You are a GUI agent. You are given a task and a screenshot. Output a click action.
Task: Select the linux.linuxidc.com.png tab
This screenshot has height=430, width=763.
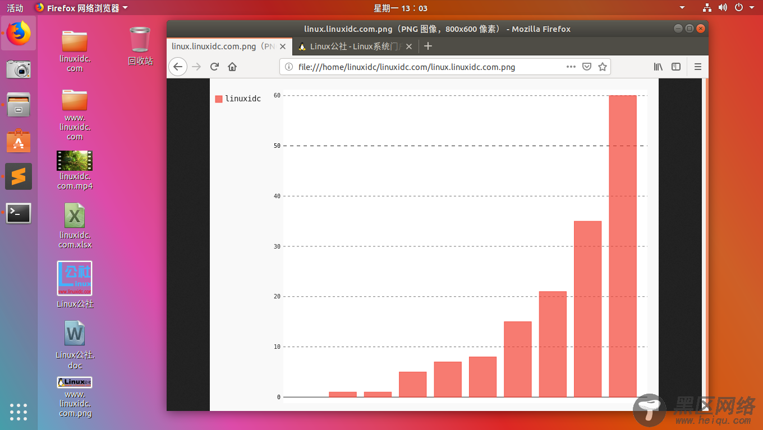click(x=229, y=46)
